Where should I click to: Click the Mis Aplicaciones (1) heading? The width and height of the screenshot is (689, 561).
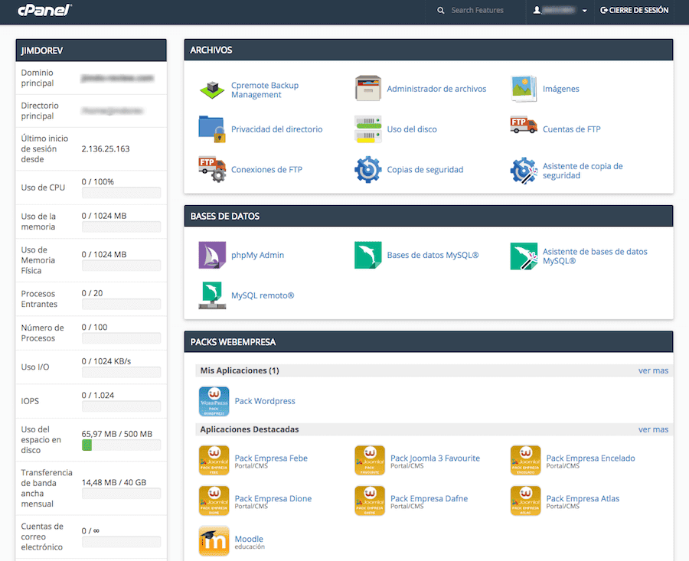tap(240, 370)
